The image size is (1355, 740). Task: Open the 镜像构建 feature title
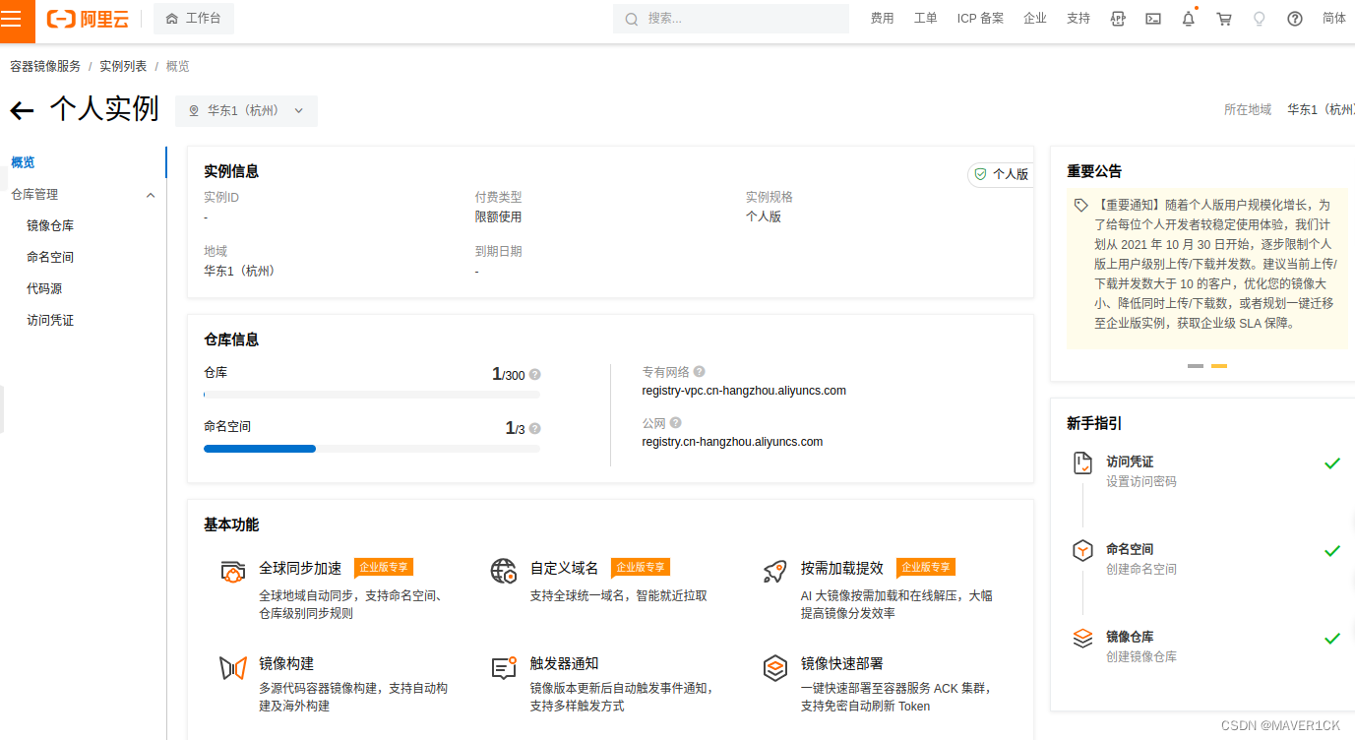coord(286,663)
